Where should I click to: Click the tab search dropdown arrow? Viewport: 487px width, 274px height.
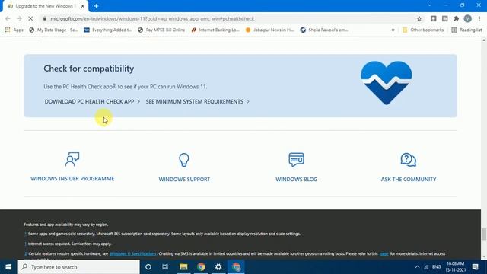429,5
